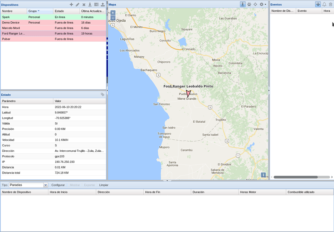Toggle event auto-scroll down arrow
Image resolution: width=334 pixels, height=232 pixels.
pyautogui.click(x=318, y=4)
